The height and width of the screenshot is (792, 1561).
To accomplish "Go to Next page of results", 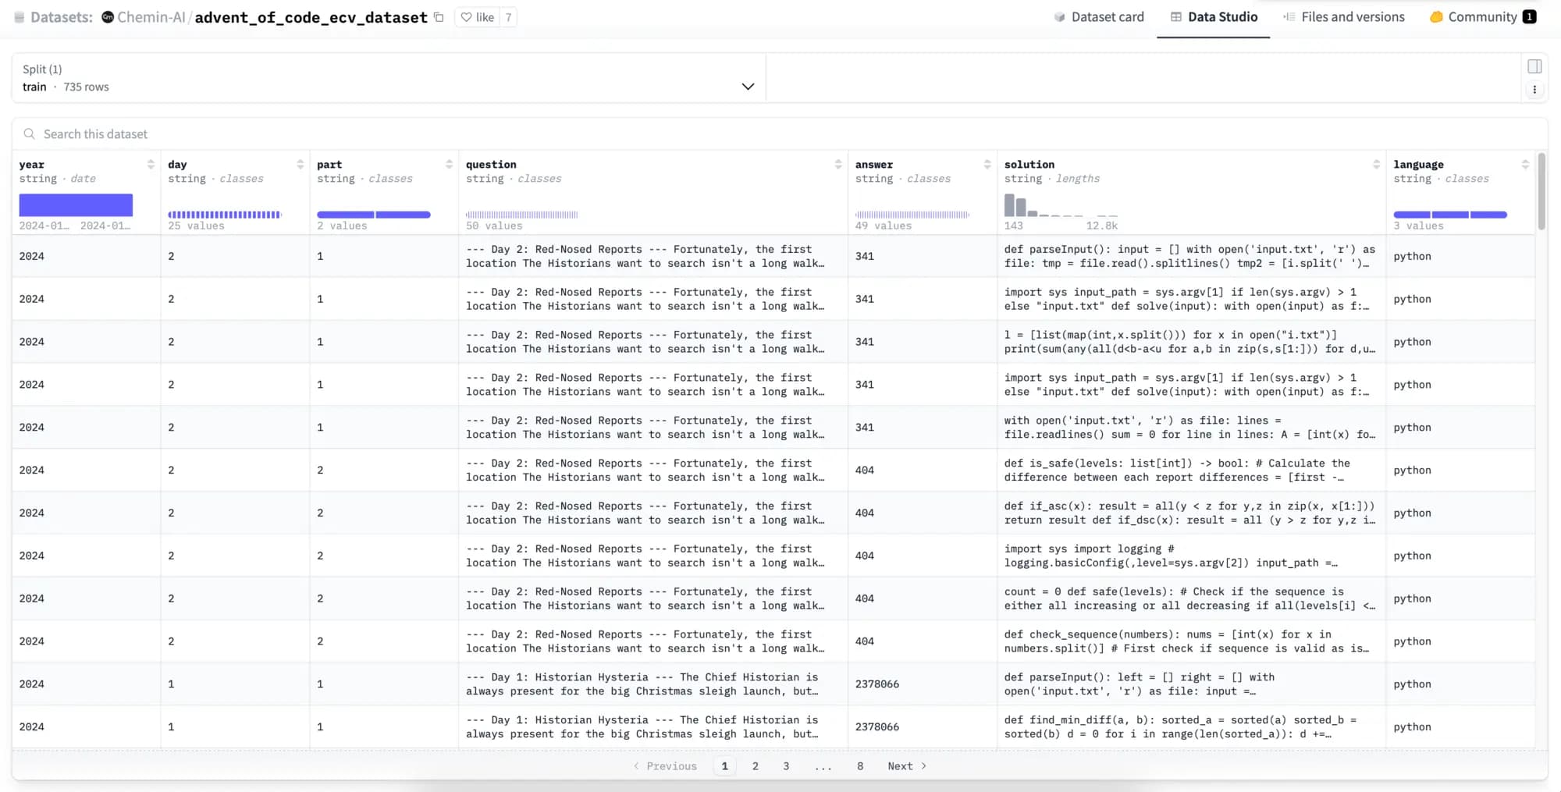I will (906, 766).
